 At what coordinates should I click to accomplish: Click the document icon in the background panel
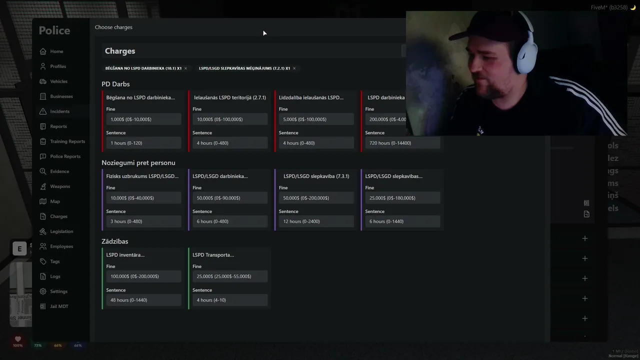pos(586,214)
